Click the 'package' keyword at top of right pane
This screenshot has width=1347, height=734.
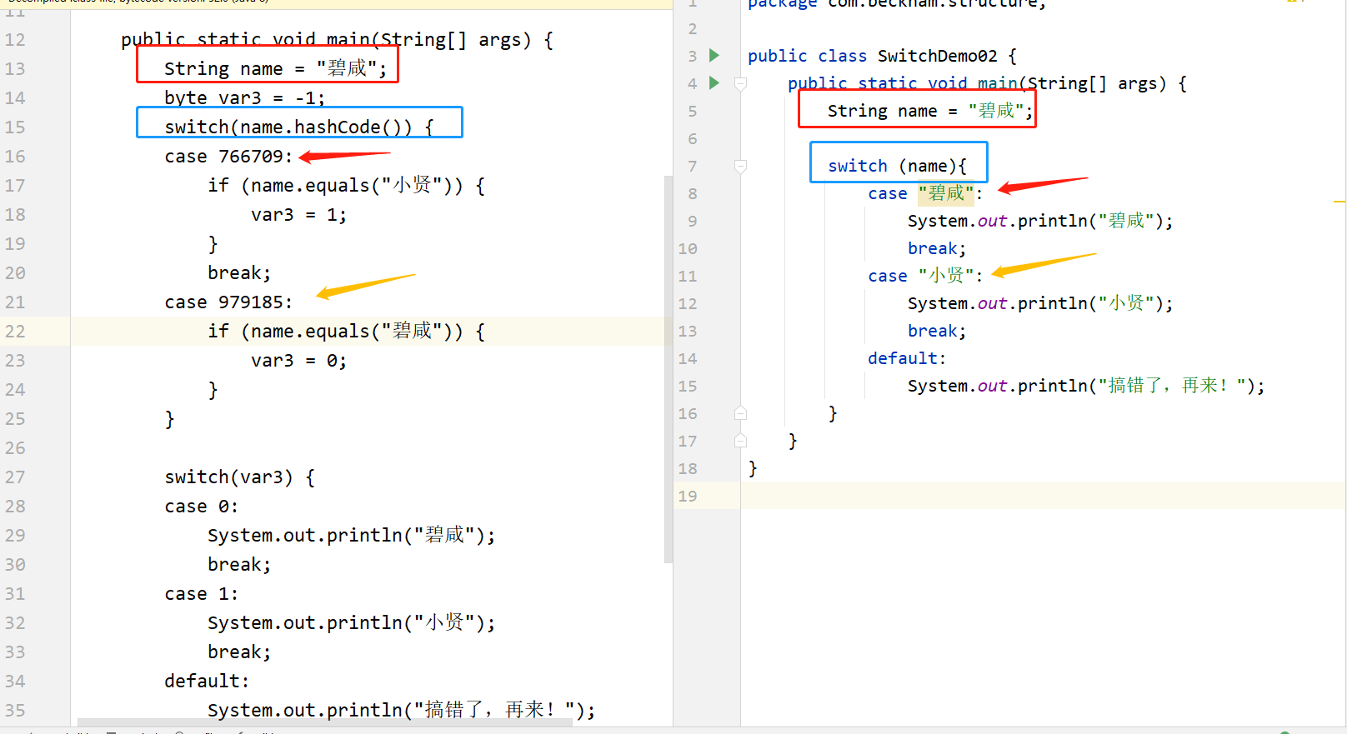point(782,4)
